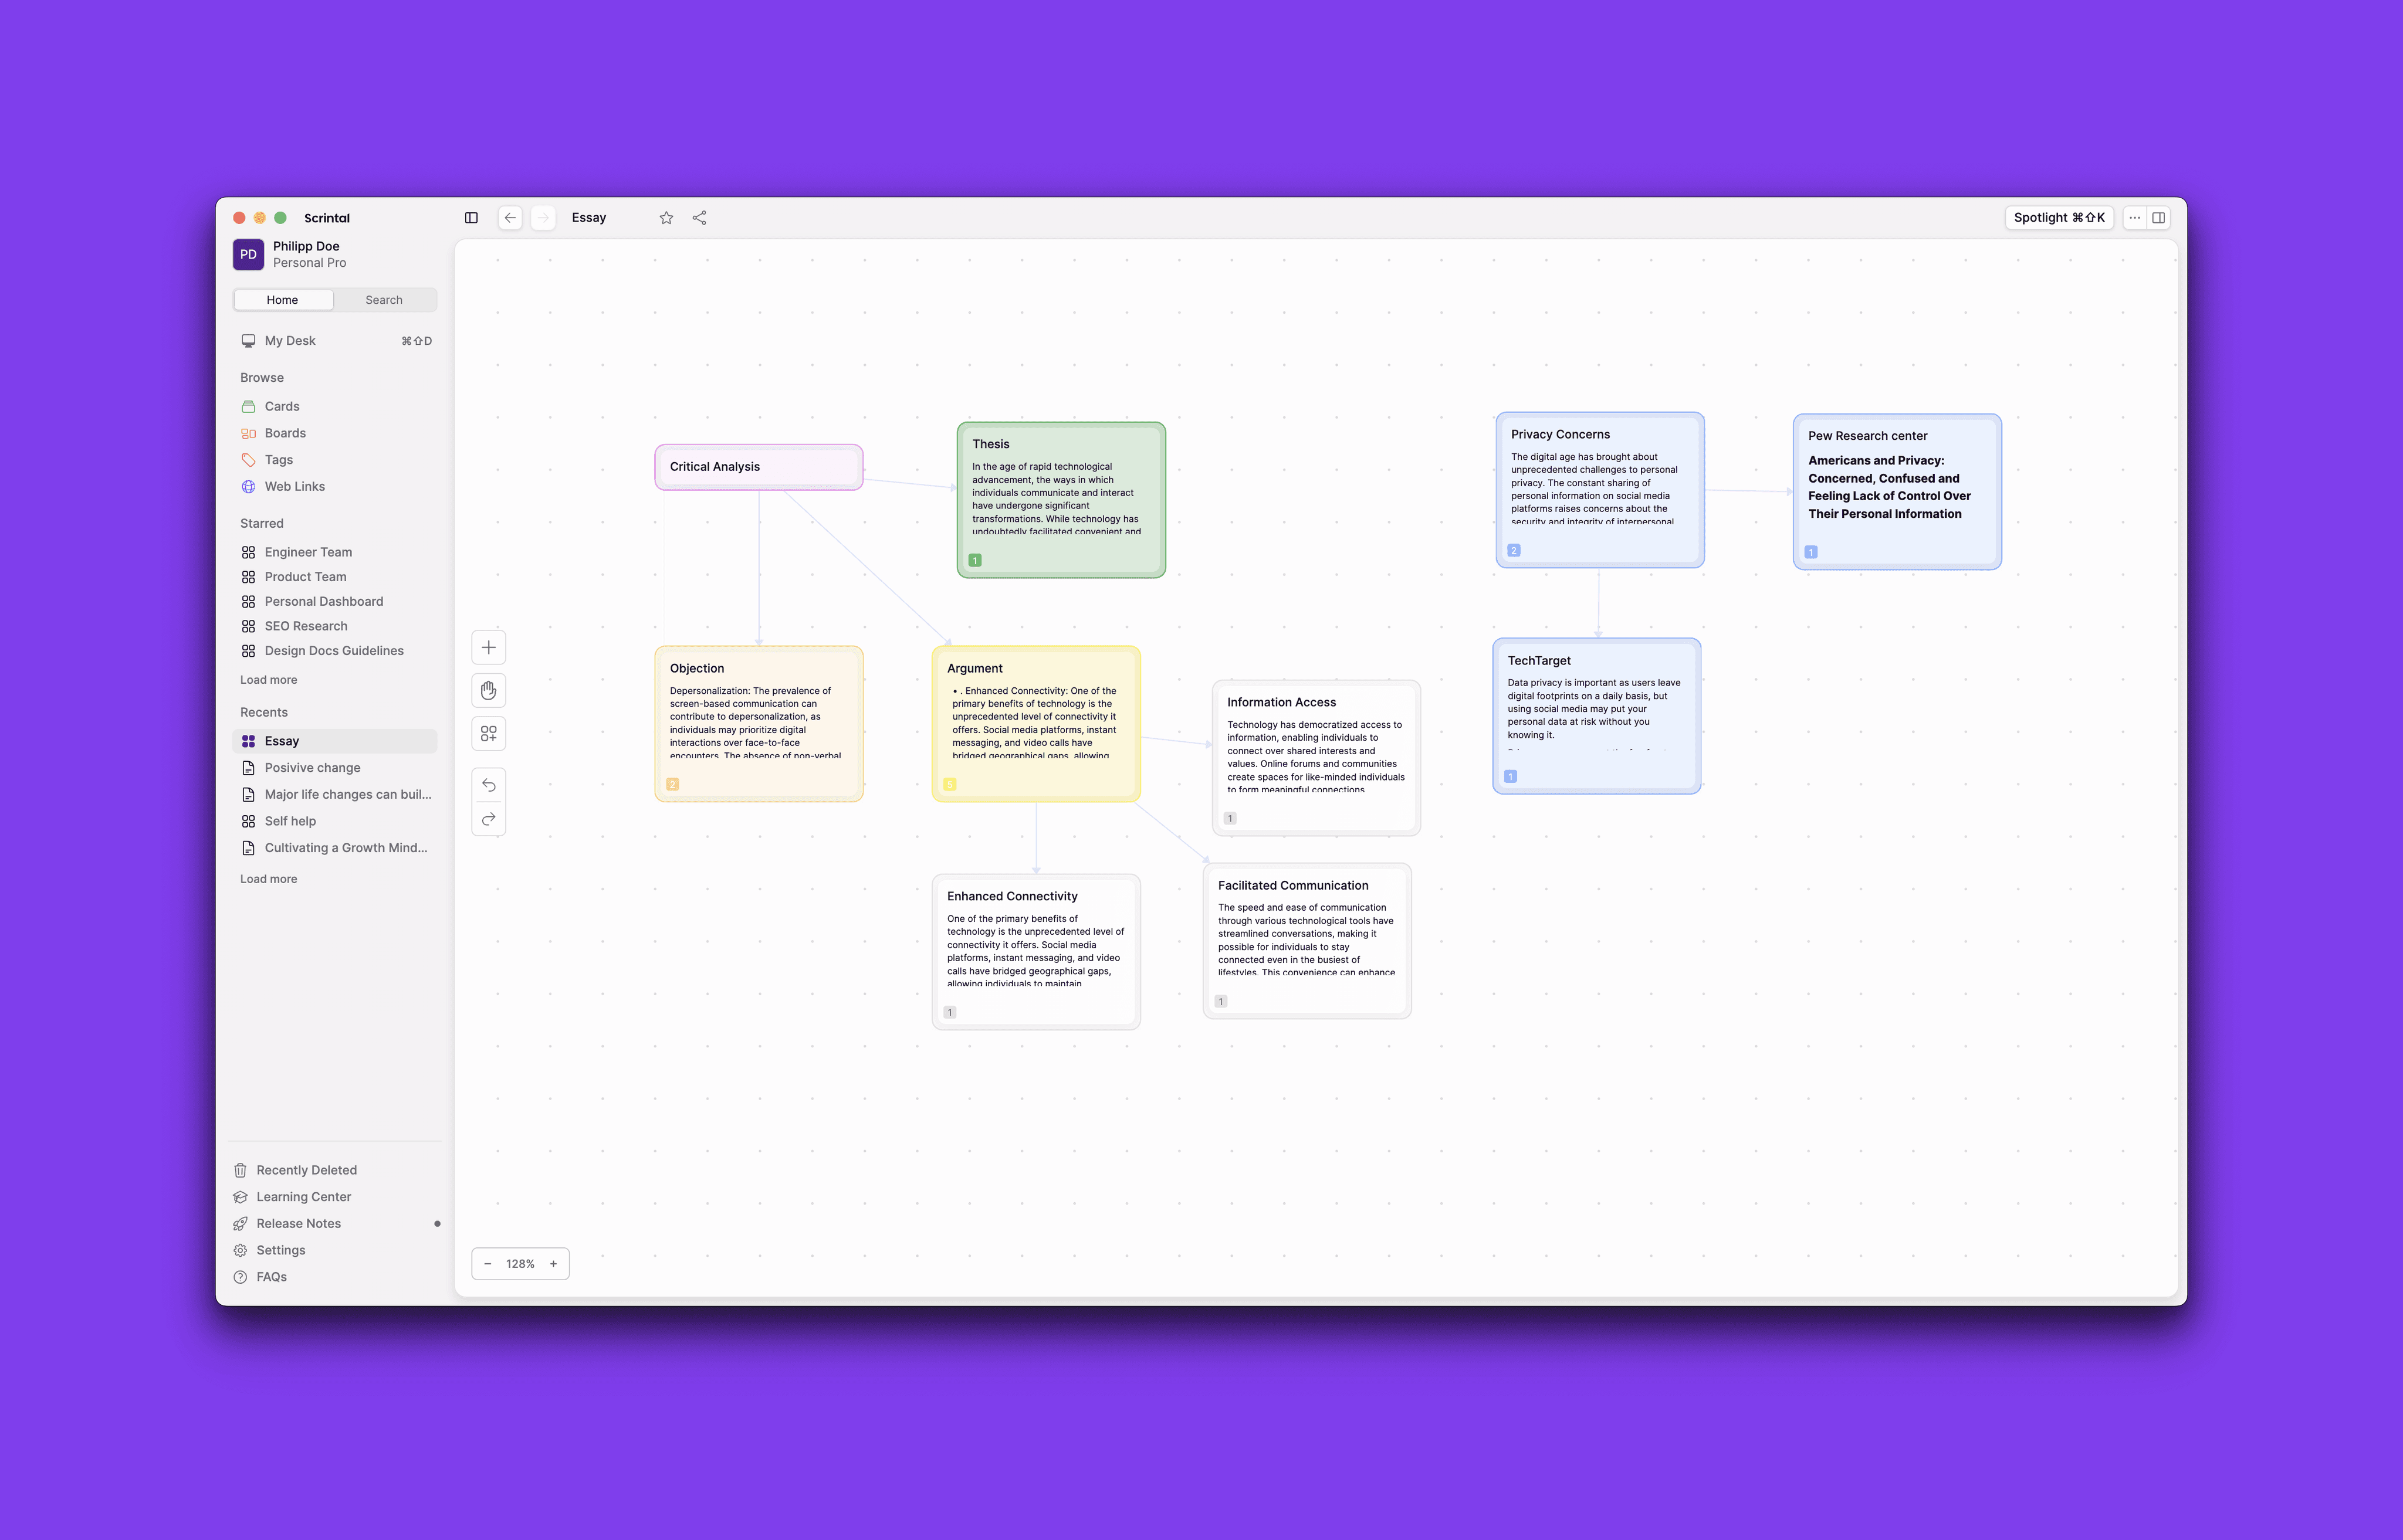
Task: Increase canvas zoom with plus button
Action: (x=553, y=1264)
